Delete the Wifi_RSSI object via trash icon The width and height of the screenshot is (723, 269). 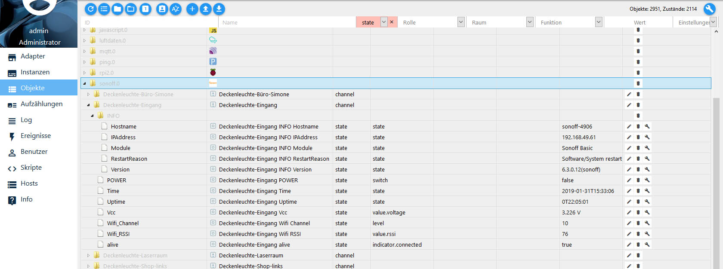(x=638, y=234)
